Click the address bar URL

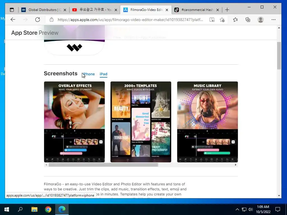pyautogui.click(x=130, y=20)
